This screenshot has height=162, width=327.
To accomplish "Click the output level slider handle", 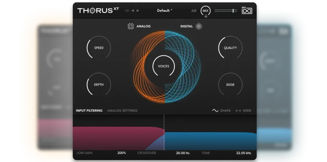I will coord(233,11).
